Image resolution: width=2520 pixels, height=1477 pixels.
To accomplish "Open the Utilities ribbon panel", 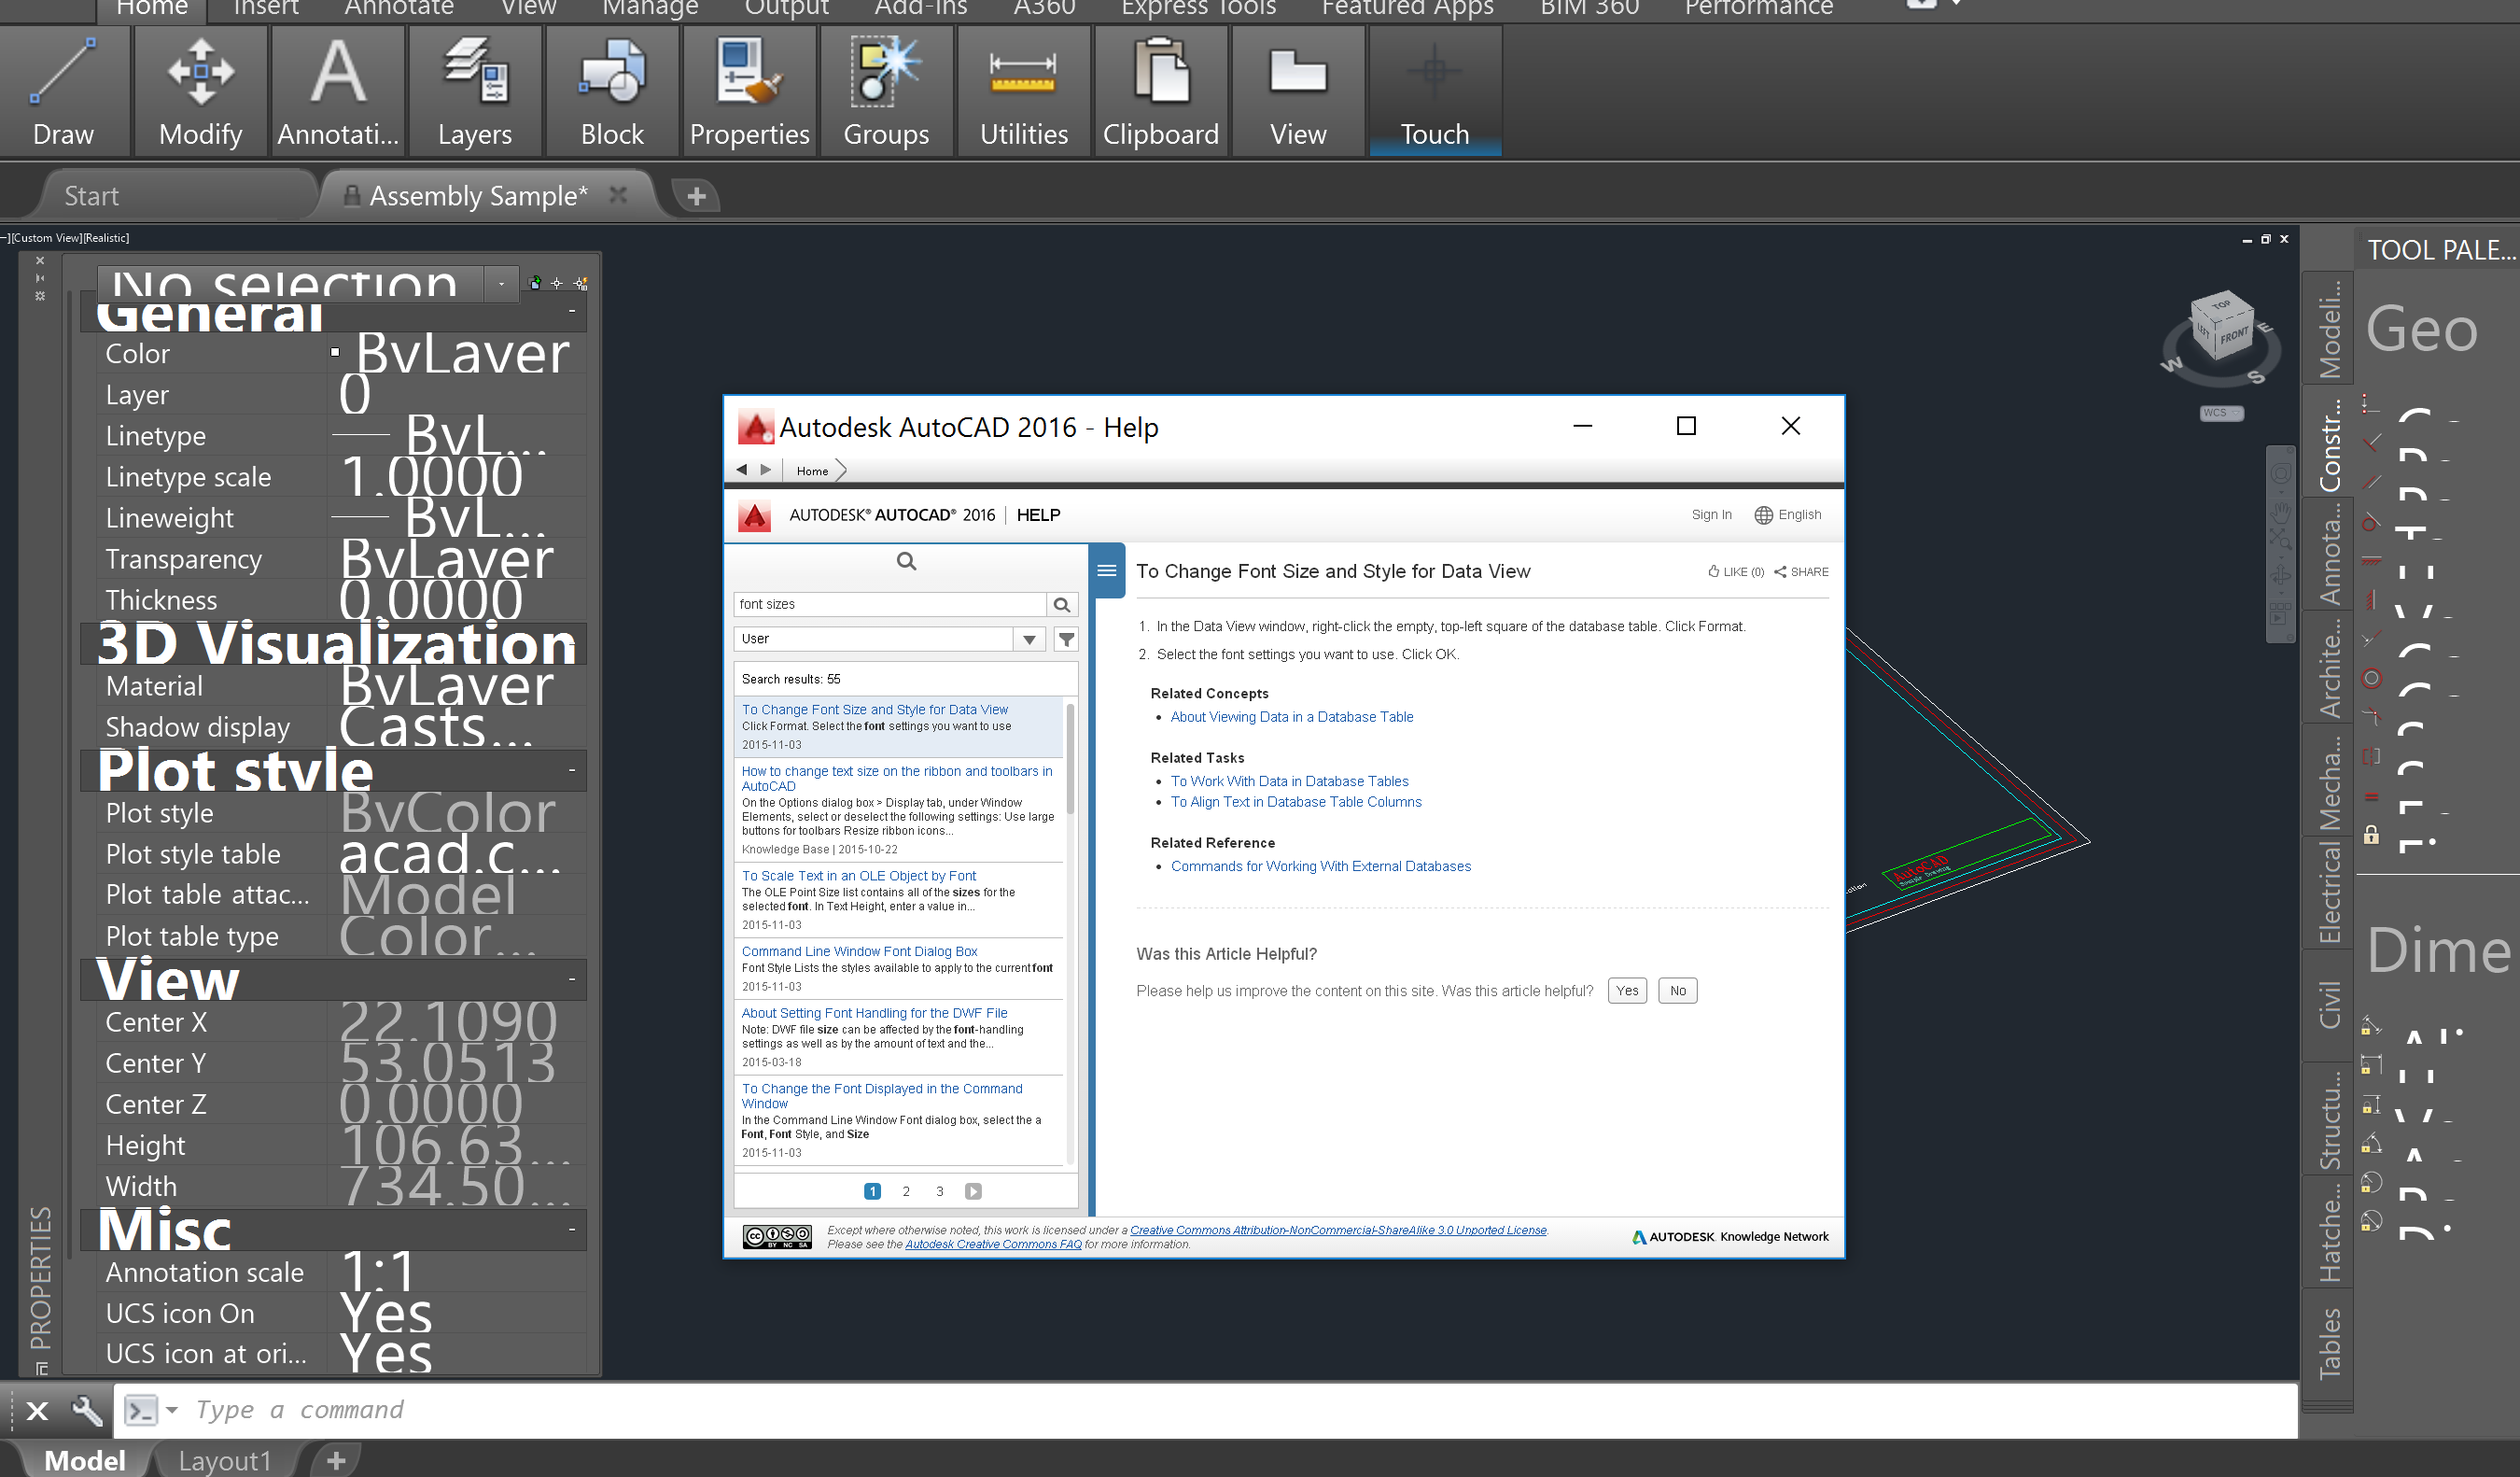I will point(1023,90).
